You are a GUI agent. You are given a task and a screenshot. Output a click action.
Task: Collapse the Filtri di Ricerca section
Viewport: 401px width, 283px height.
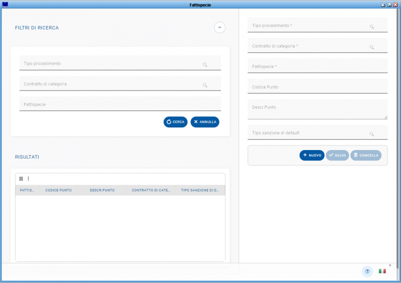(220, 28)
